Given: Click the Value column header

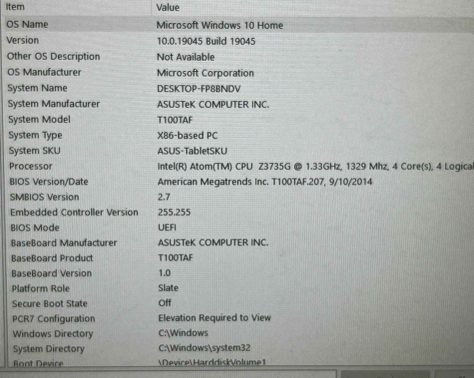Looking at the screenshot, I should pyautogui.click(x=168, y=8).
